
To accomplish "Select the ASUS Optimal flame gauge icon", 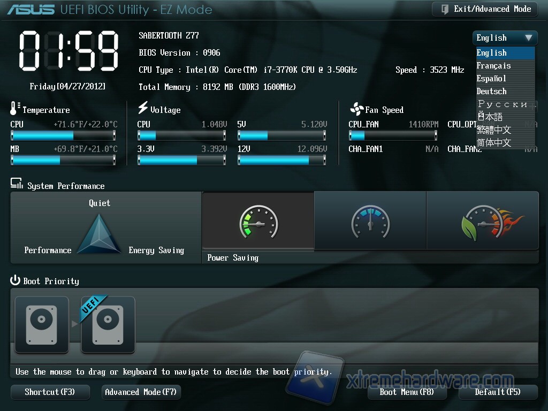I will click(483, 222).
